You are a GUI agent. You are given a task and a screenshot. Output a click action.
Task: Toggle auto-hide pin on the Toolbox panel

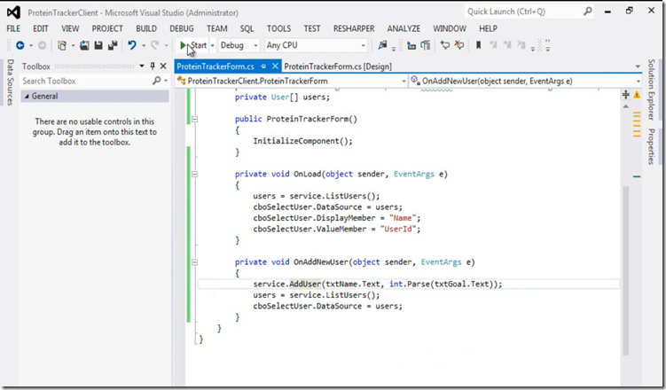(x=153, y=66)
